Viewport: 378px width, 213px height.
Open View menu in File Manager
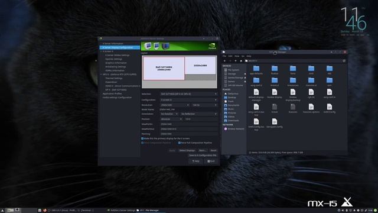[237, 56]
